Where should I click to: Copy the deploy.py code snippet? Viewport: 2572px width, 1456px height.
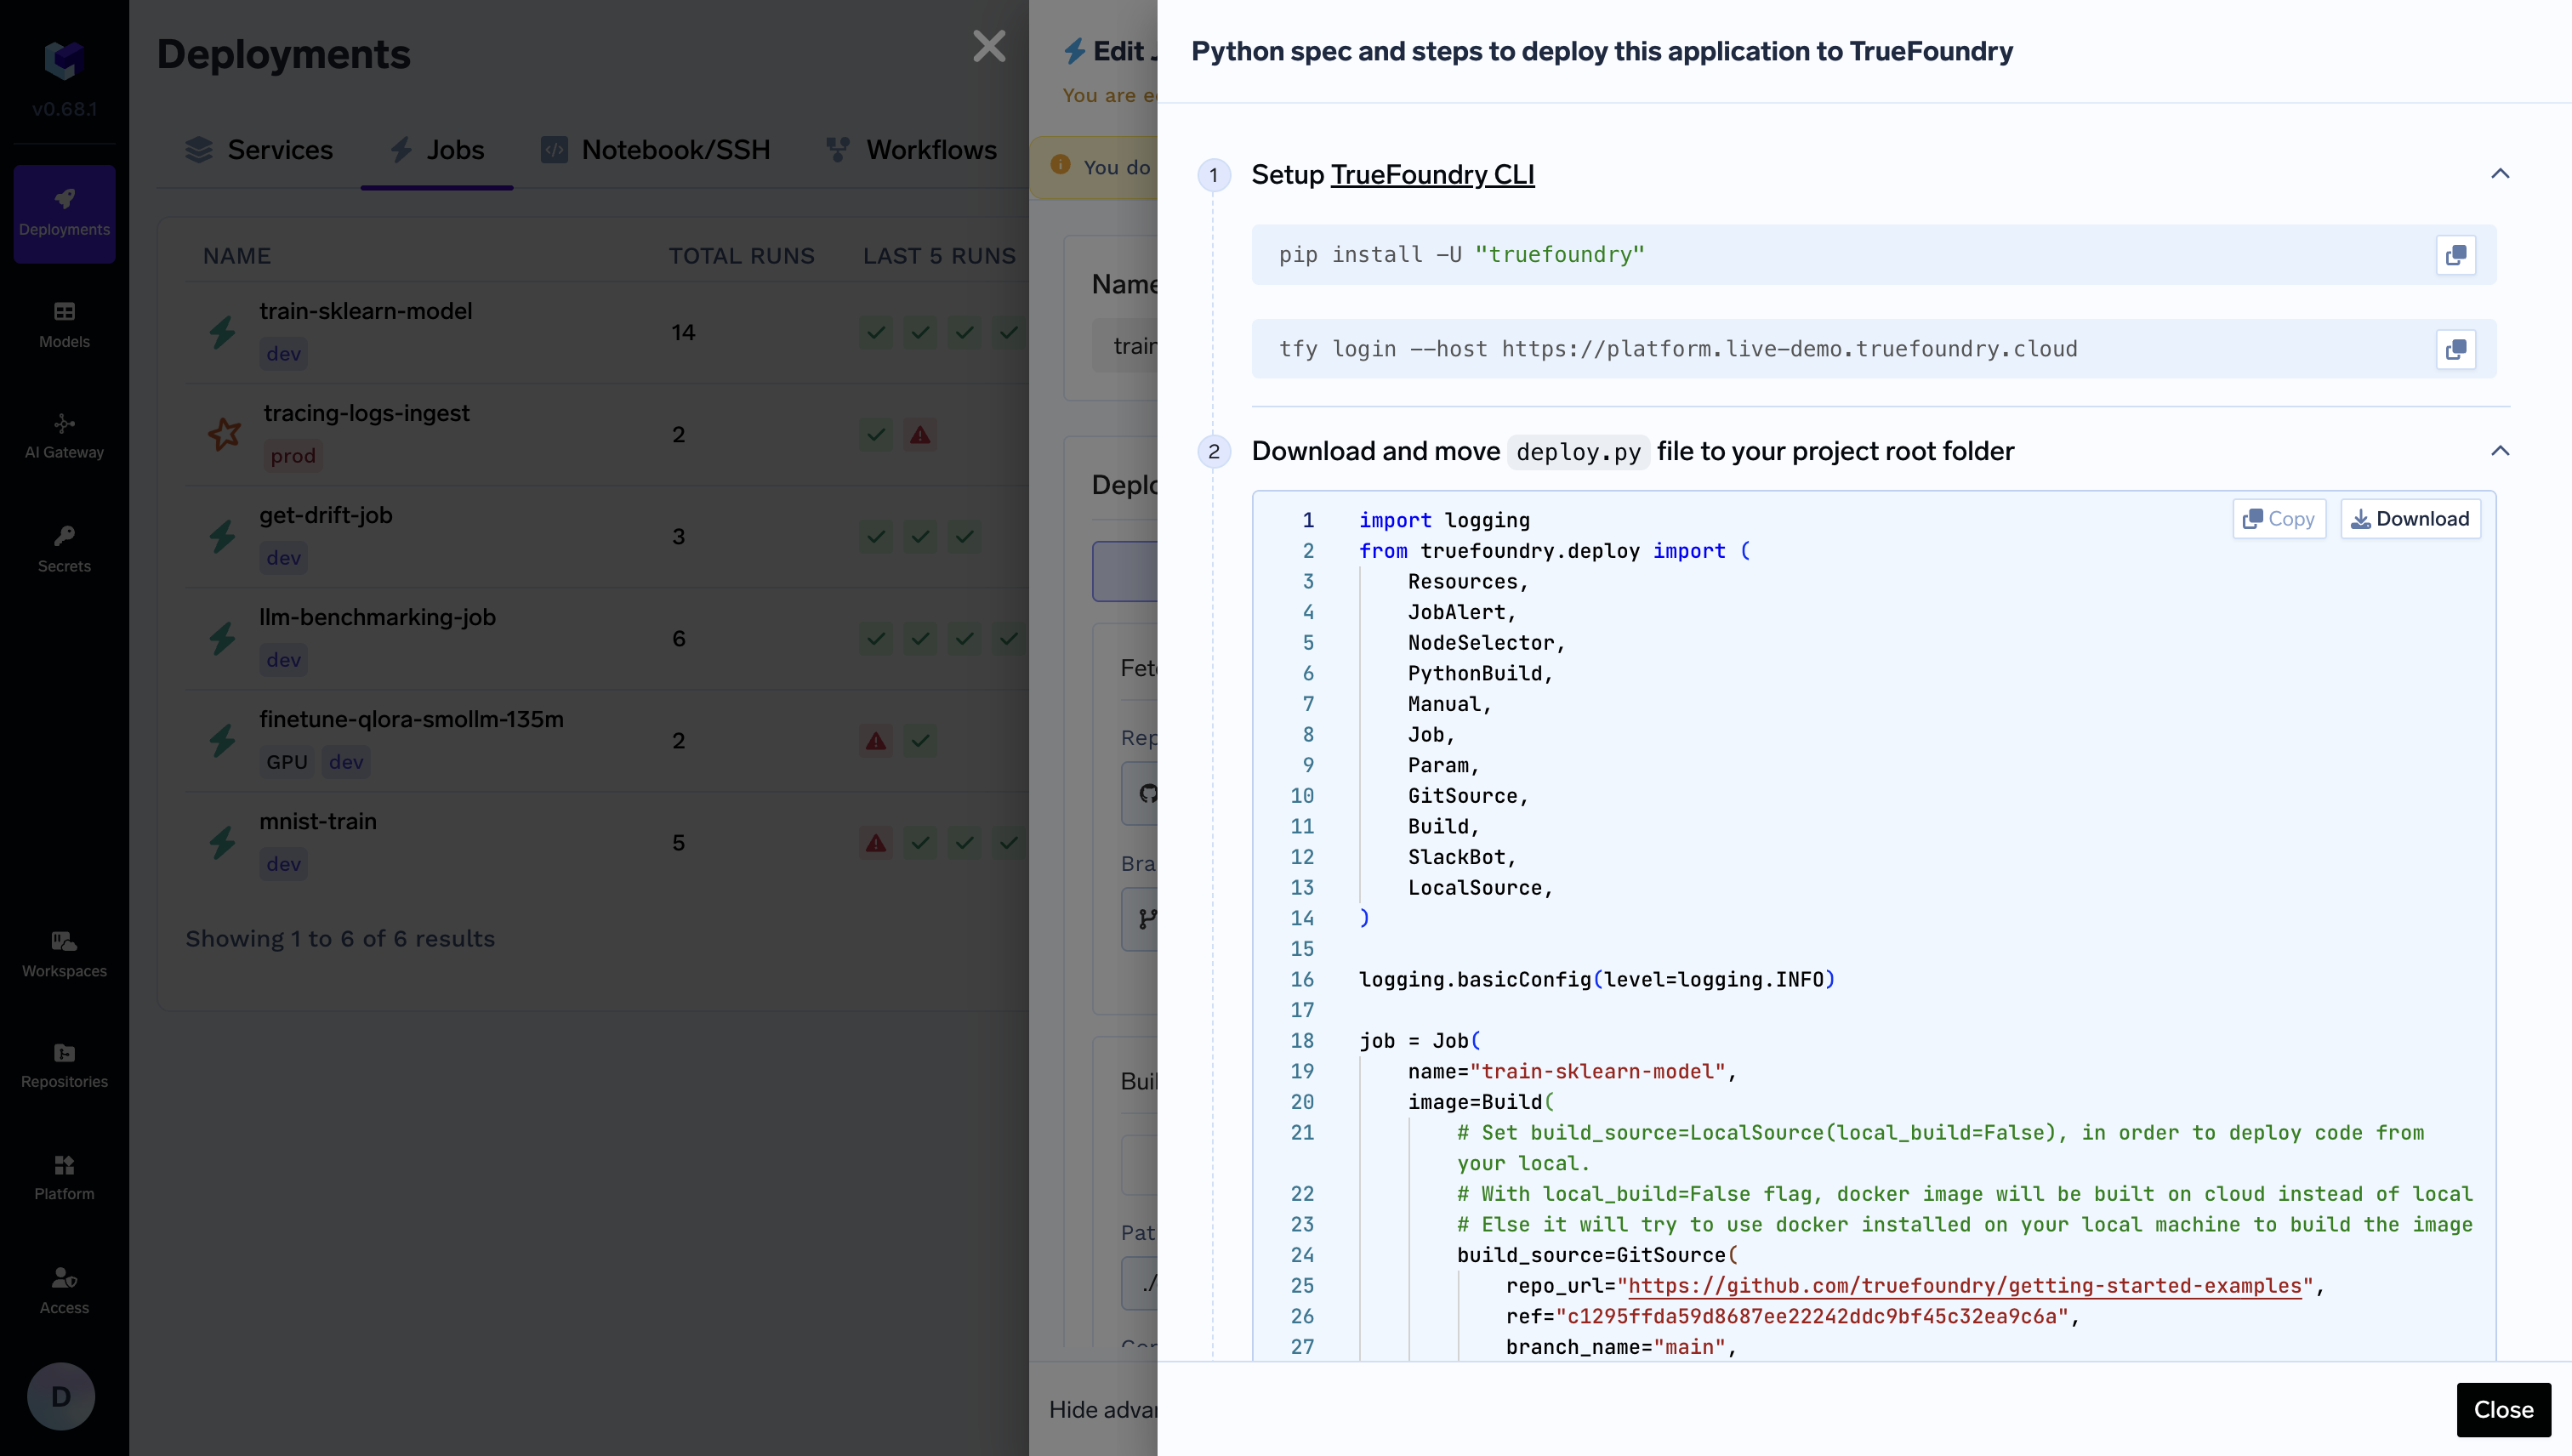[x=2279, y=518]
